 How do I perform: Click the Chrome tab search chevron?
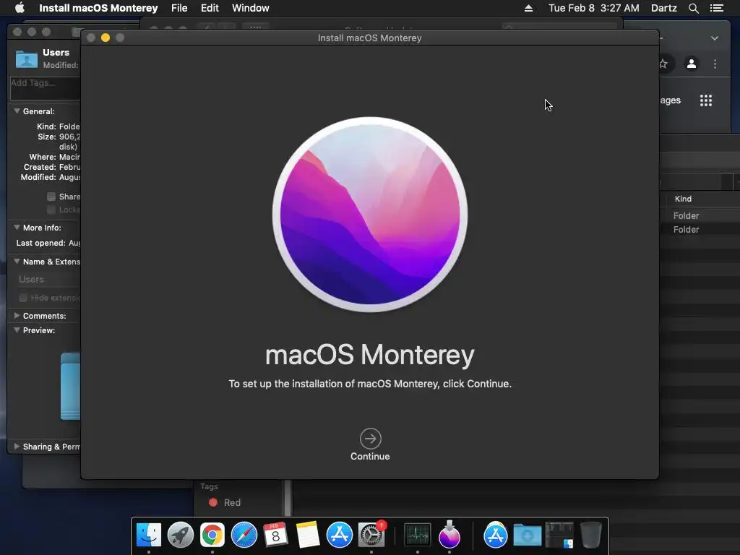(715, 38)
